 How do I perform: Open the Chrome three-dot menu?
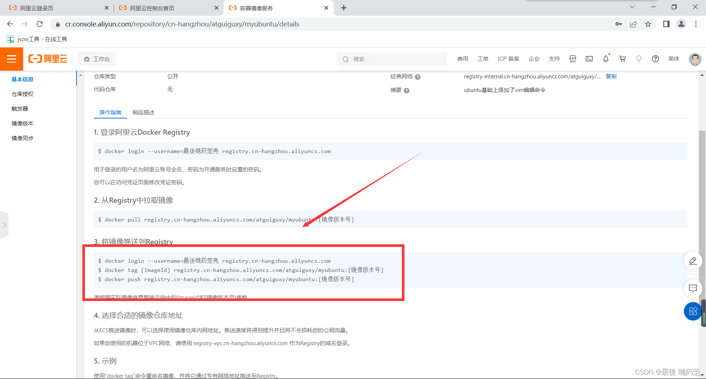[696, 24]
